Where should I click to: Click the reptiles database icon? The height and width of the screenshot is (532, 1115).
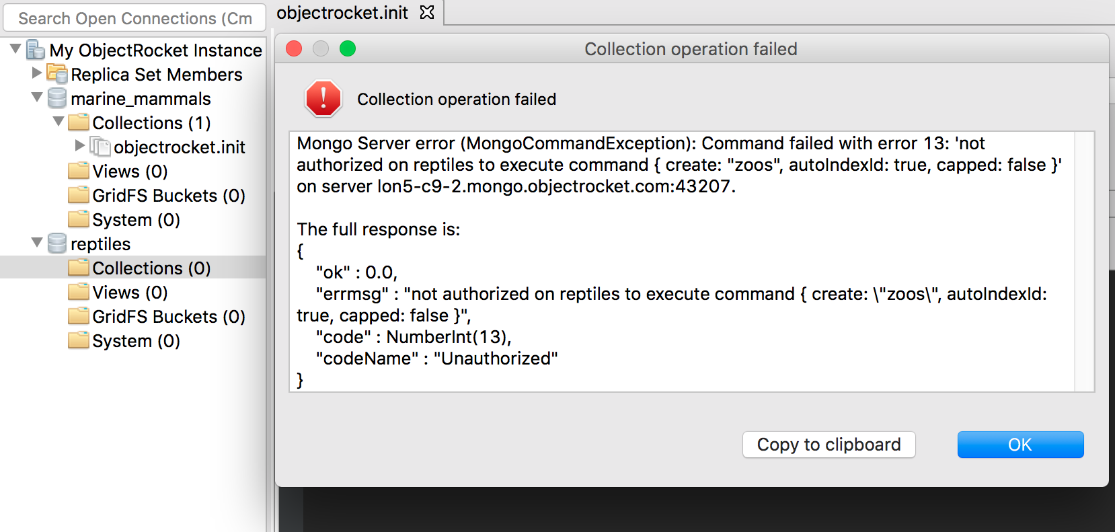tap(56, 243)
